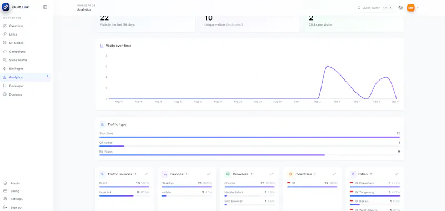Select the ID, Bekasi city row
Image resolution: width=445 pixels, height=211 pixels.
[x=375, y=203]
